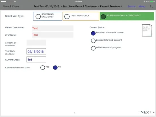Tap the 5:00 PM clock
Image resolution: width=156 pixels, height=117 pixels.
(78, 1)
